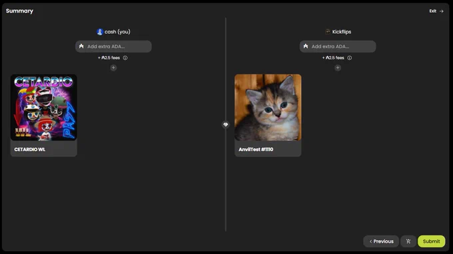
Task: Click the CETARDIO WL card label
Action: (30, 150)
